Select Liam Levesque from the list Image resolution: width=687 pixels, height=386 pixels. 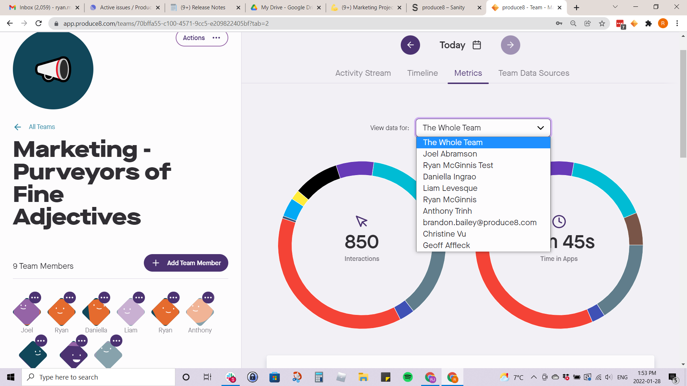450,188
